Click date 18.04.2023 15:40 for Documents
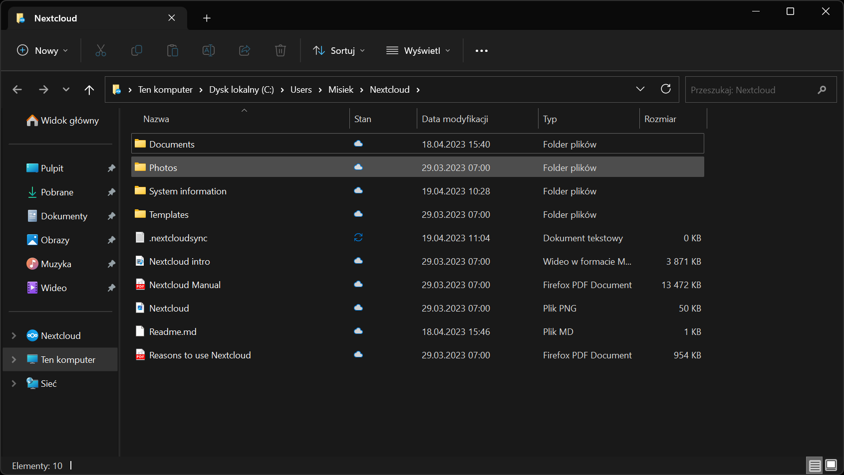Screen dimensions: 844x475 [x=456, y=144]
